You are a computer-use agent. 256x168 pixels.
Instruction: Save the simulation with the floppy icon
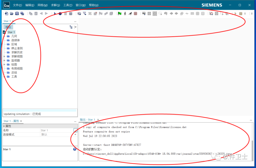tap(17, 13)
